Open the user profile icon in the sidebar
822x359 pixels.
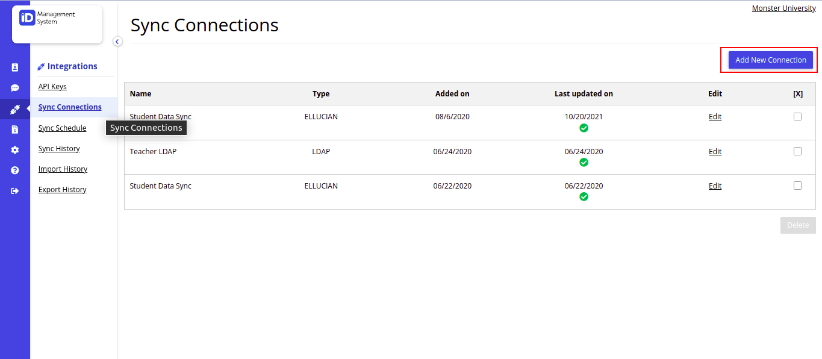tap(15, 67)
